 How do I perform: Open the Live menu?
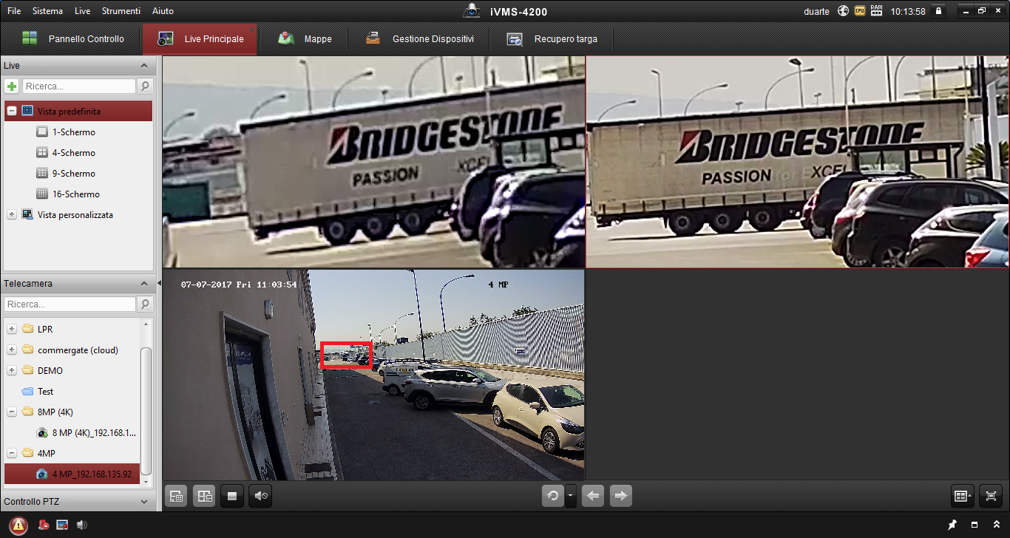(x=82, y=11)
